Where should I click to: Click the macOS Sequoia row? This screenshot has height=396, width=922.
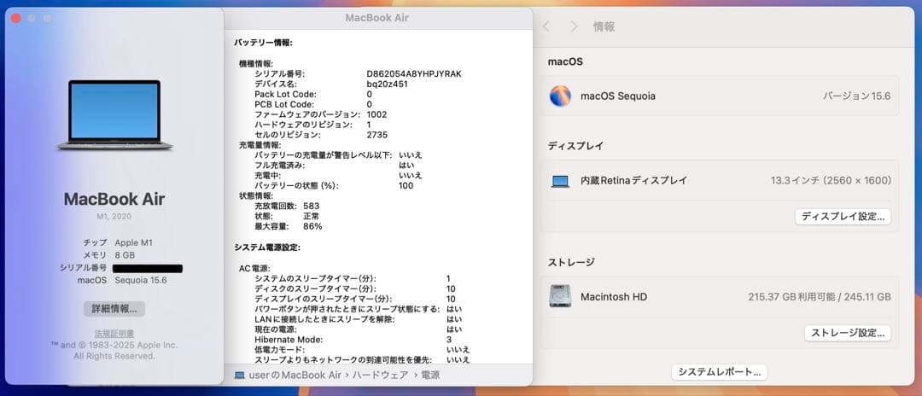click(x=720, y=96)
